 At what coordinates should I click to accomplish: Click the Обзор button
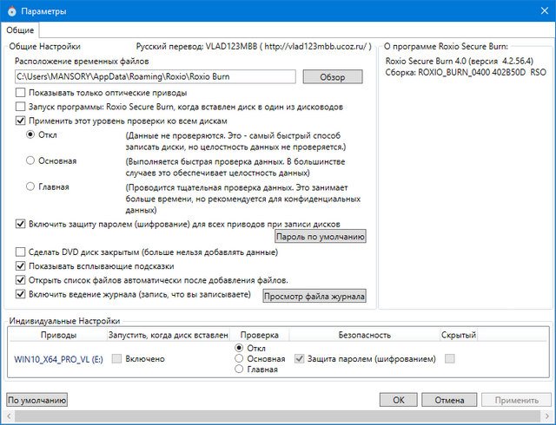333,77
